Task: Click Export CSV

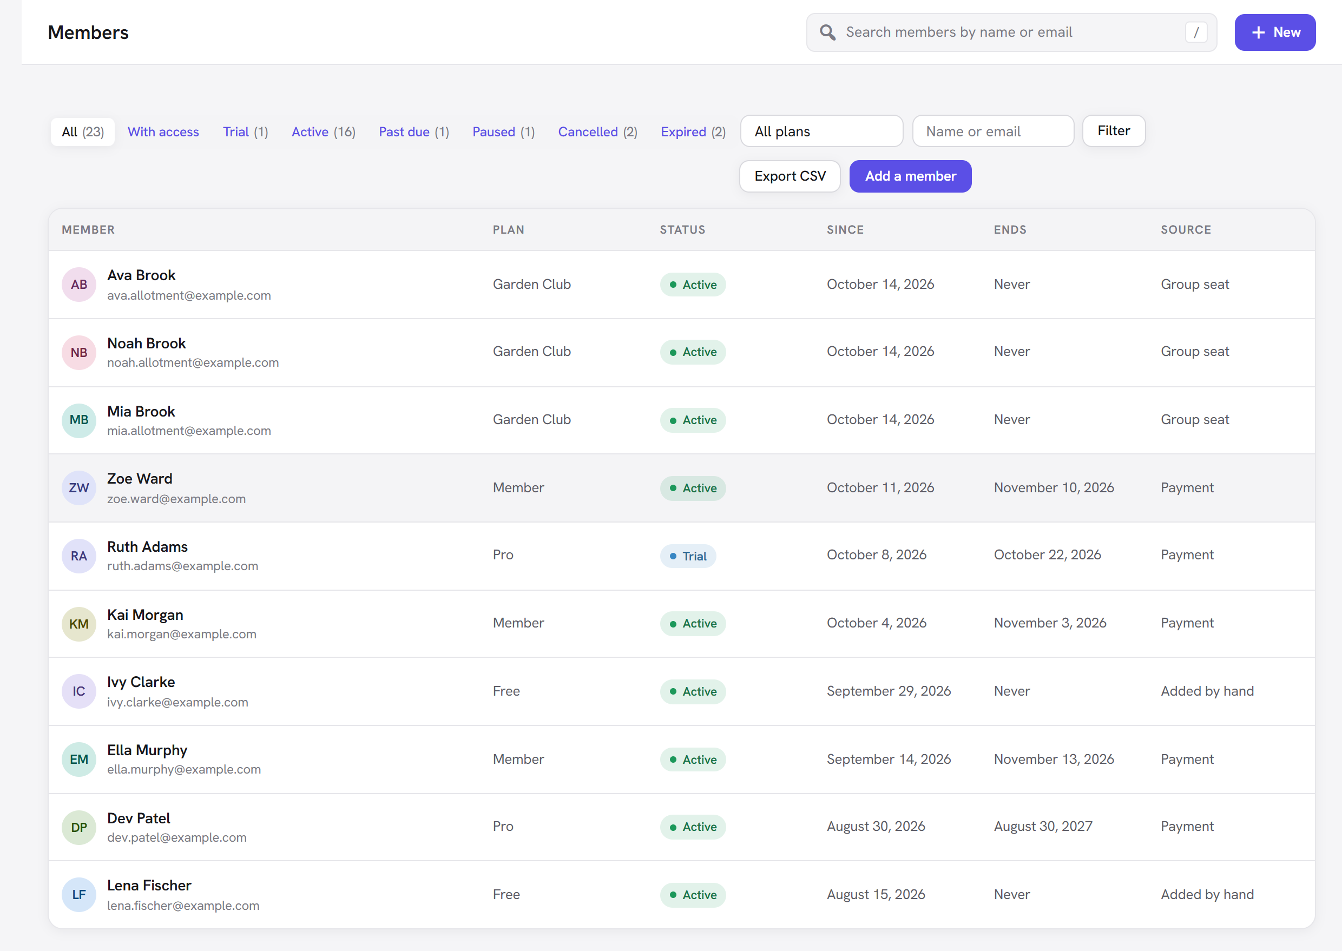Action: tap(790, 176)
